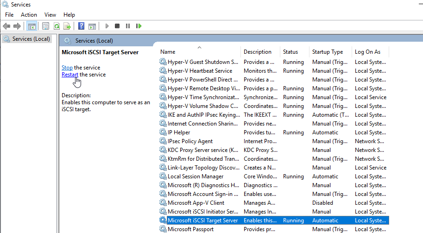The image size is (423, 233).
Task: Click gear icon of Link-Layer Topology Discovery
Action: [163, 168]
